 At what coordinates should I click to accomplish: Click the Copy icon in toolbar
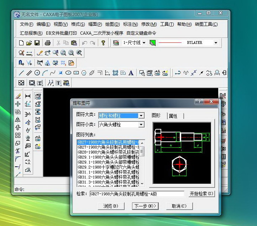(66, 43)
